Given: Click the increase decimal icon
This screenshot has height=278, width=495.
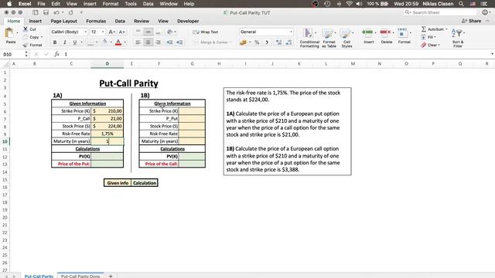Looking at the screenshot, I should tap(278, 42).
